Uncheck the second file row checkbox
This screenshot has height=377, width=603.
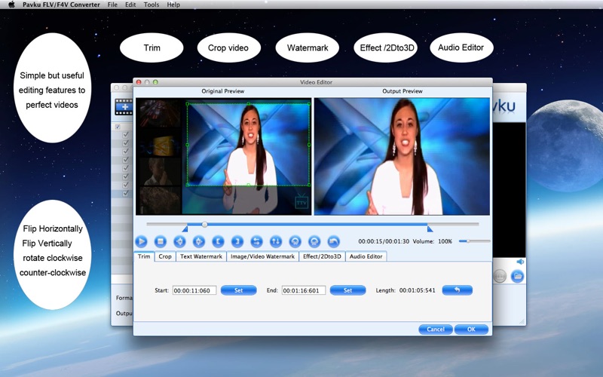click(x=125, y=143)
